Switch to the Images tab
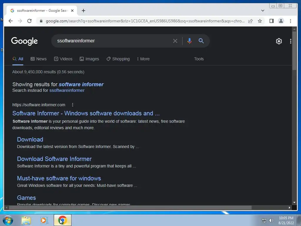Image resolution: width=301 pixels, height=226 pixels. (x=89, y=59)
